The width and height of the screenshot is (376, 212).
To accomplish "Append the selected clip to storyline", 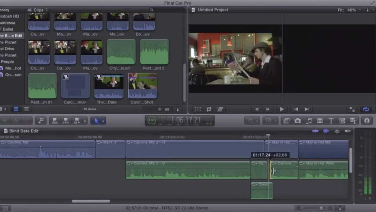I will pyautogui.click(x=77, y=121).
